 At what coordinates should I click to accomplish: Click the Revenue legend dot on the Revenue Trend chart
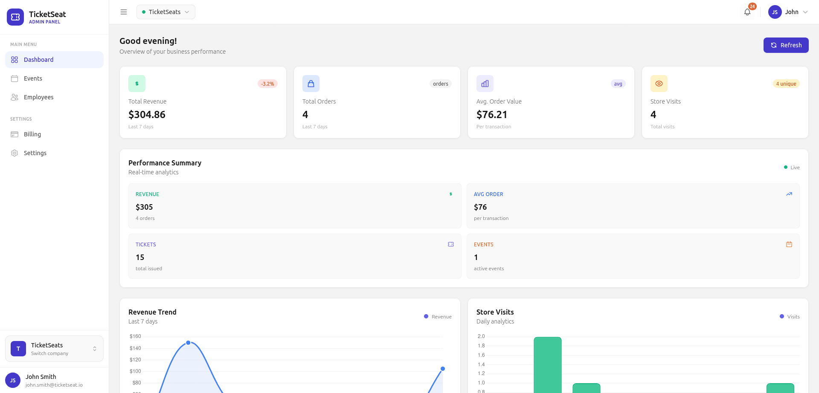click(x=425, y=316)
